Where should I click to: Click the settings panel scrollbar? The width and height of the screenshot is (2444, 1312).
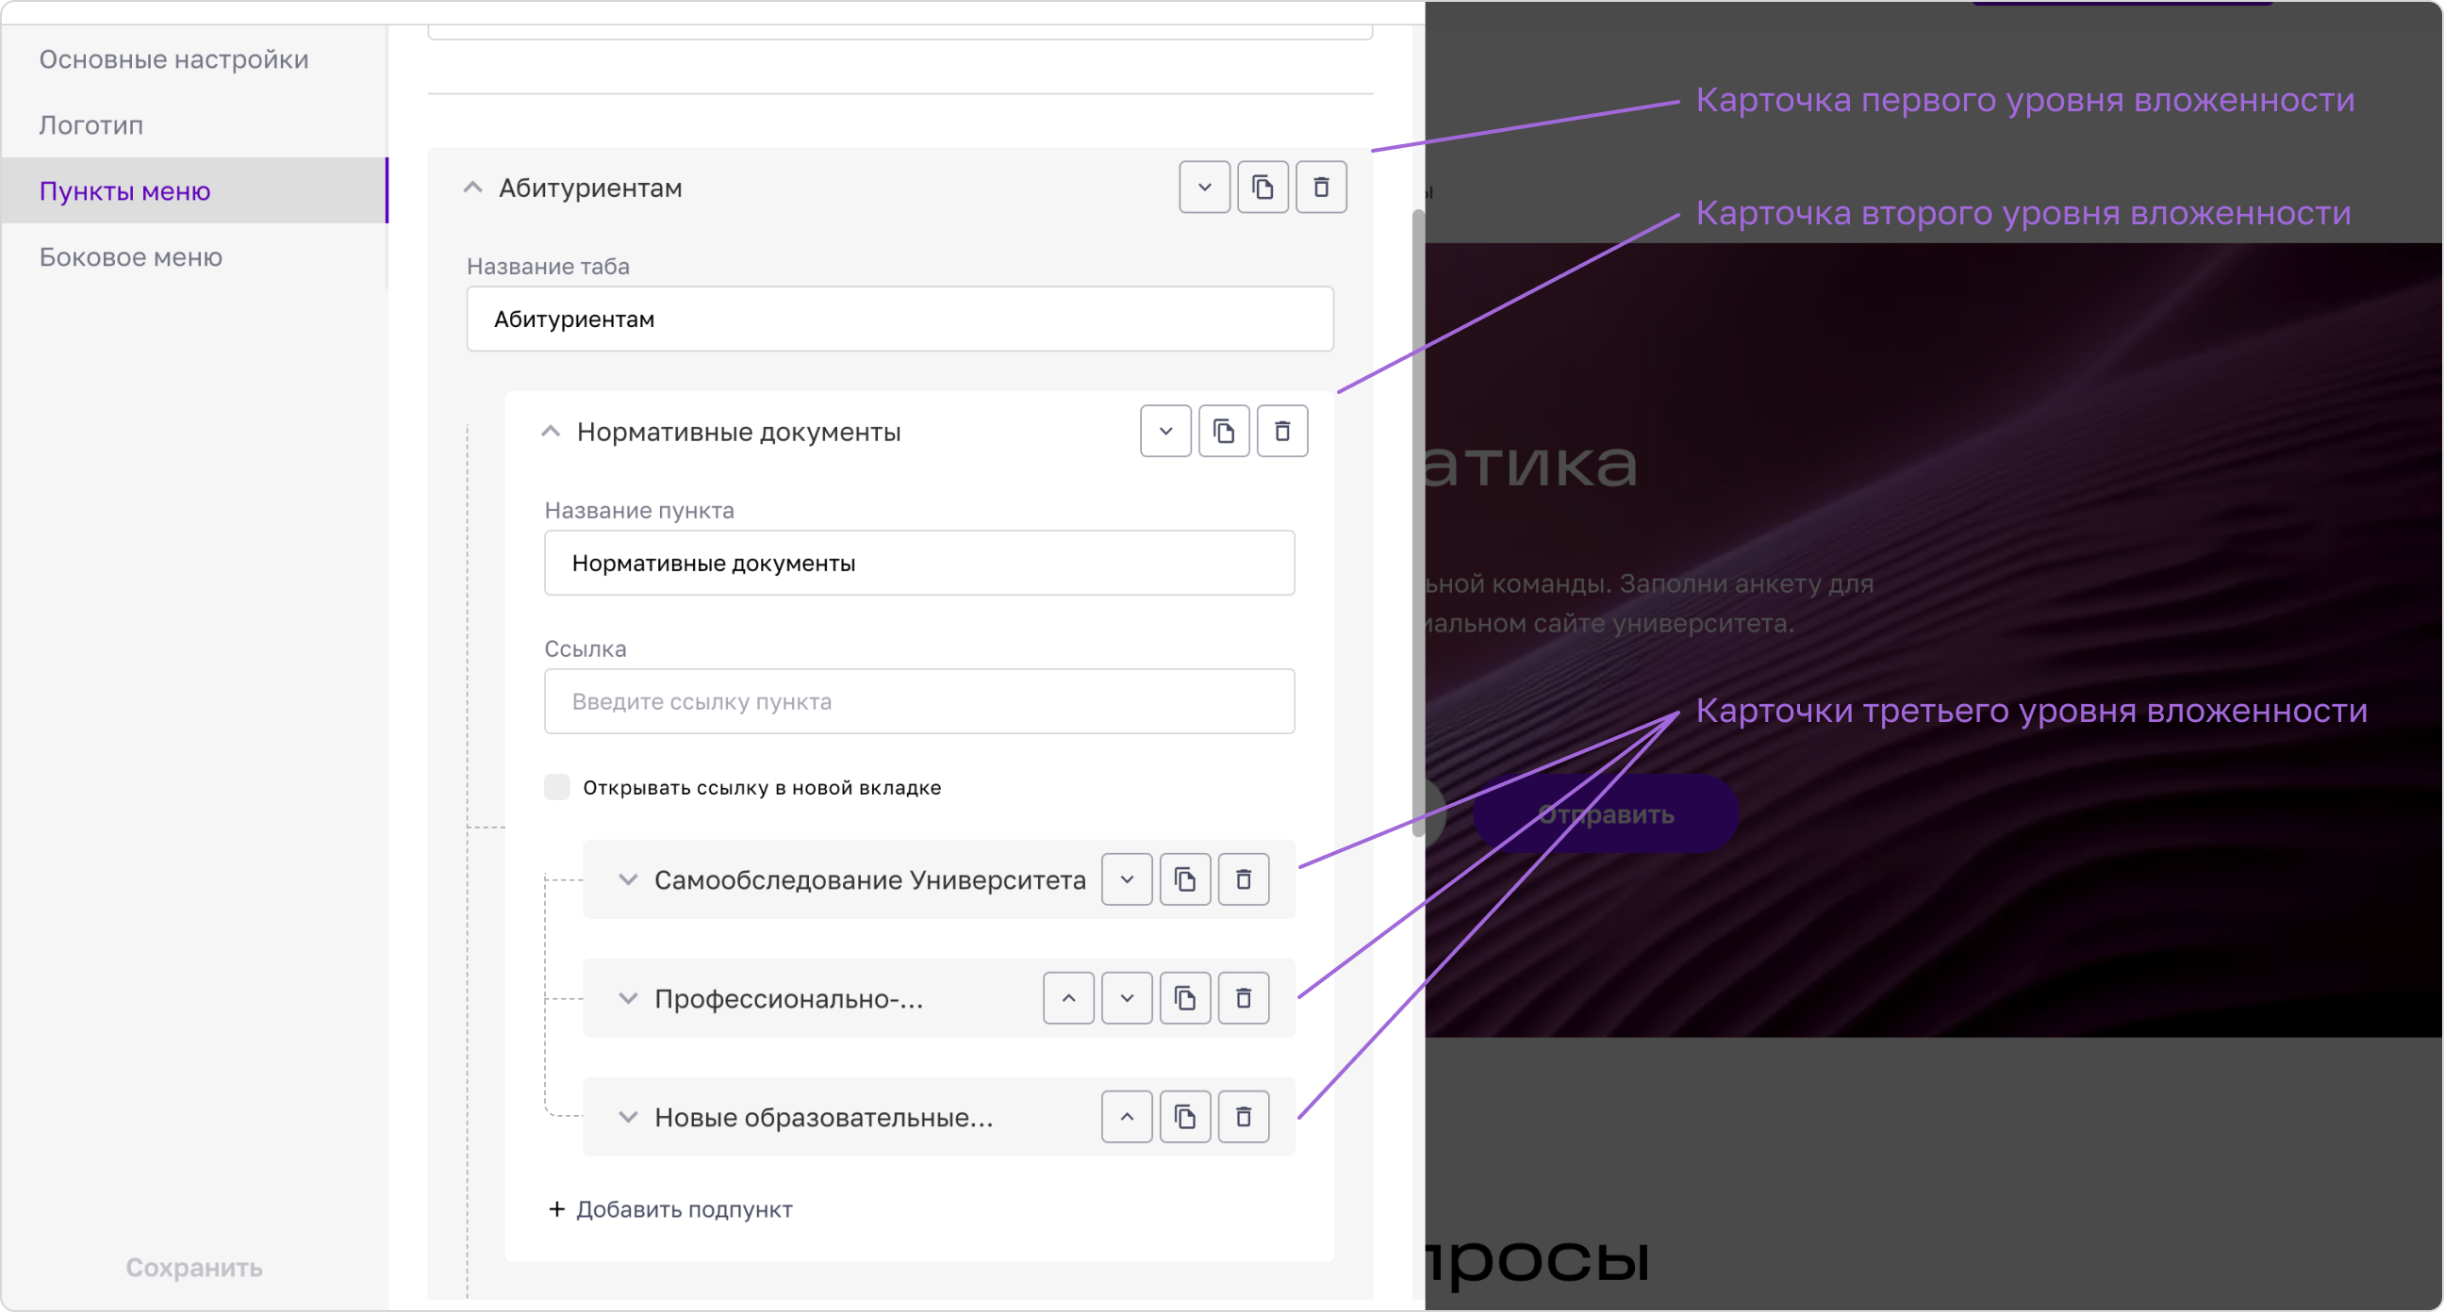tap(1418, 522)
